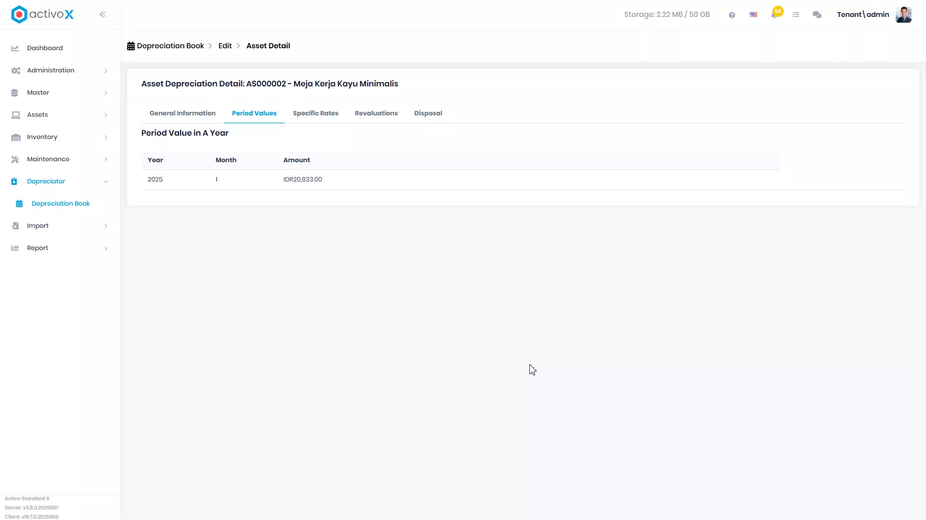This screenshot has width=926, height=520.
Task: Click the breadcrumb calendar icon
Action: (x=131, y=46)
